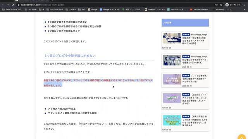Viewport: 248px width, 139px height.
Task: Open the WordPressブログ初心者におすすめのテーマ thumbnail
Action: tap(172, 60)
